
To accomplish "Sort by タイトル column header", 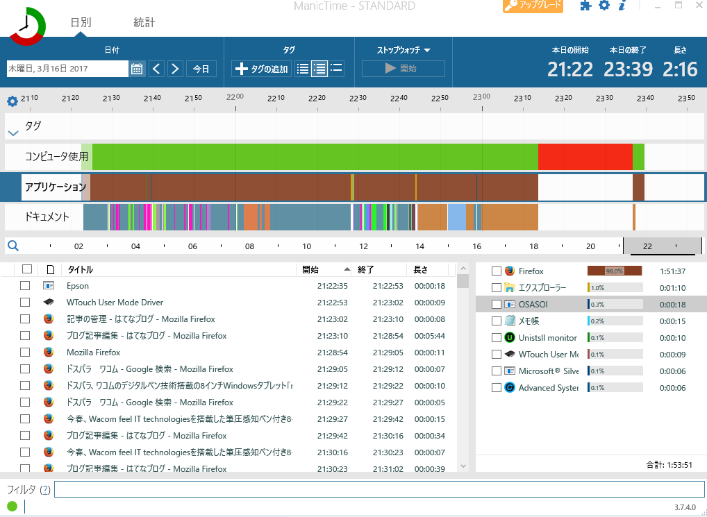I will [x=178, y=269].
